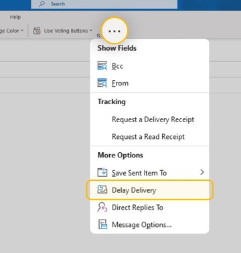The width and height of the screenshot is (241, 253).
Task: Expand the Save Sent Item To submenu arrow
Action: click(x=202, y=172)
